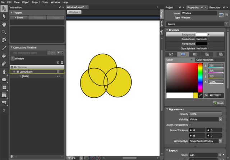This screenshot has width=230, height=160.
Task: Click the yellow last-color swatch
Action: click(x=195, y=95)
